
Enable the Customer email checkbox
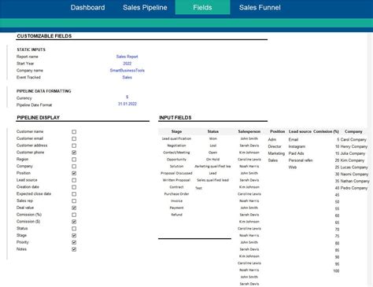(x=74, y=138)
